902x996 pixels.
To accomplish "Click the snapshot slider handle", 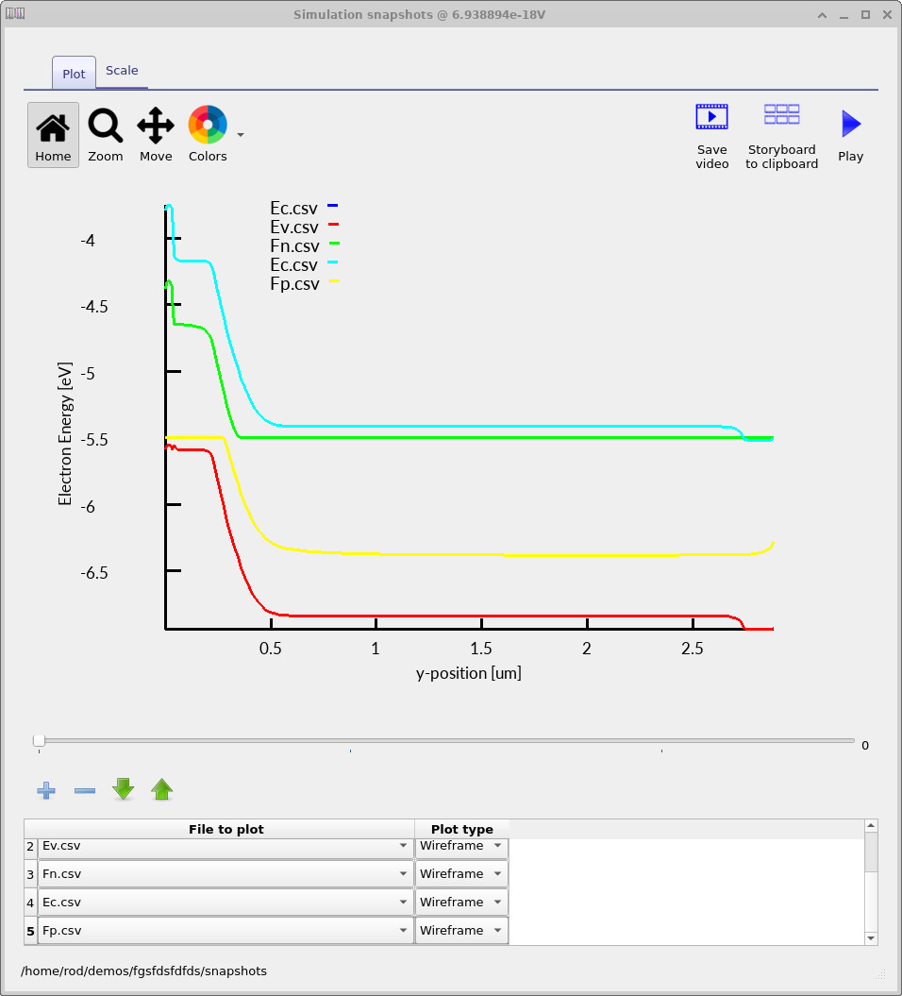I will point(39,741).
